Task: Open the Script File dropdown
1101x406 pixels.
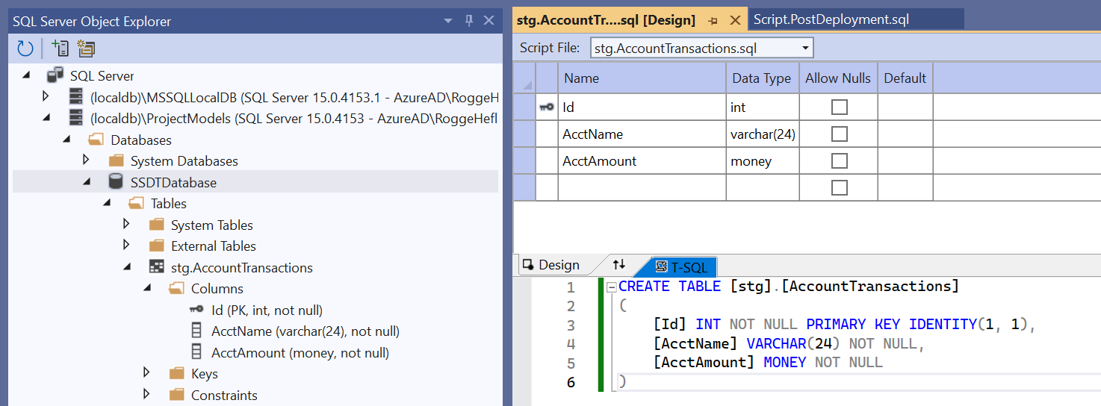Action: click(x=805, y=49)
